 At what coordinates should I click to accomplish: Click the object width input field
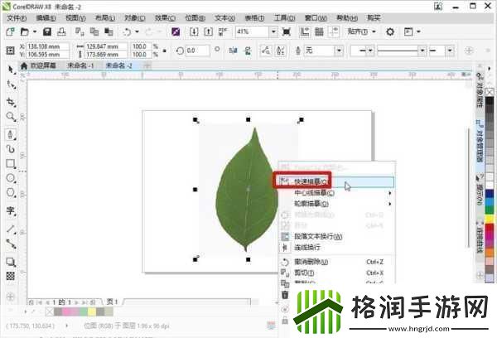pyautogui.click(x=106, y=46)
